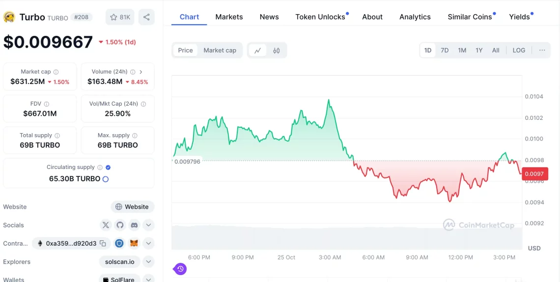Image resolution: width=560 pixels, height=282 pixels.
Task: Add Turbo to watchlist via 81K star button
Action: pos(120,17)
